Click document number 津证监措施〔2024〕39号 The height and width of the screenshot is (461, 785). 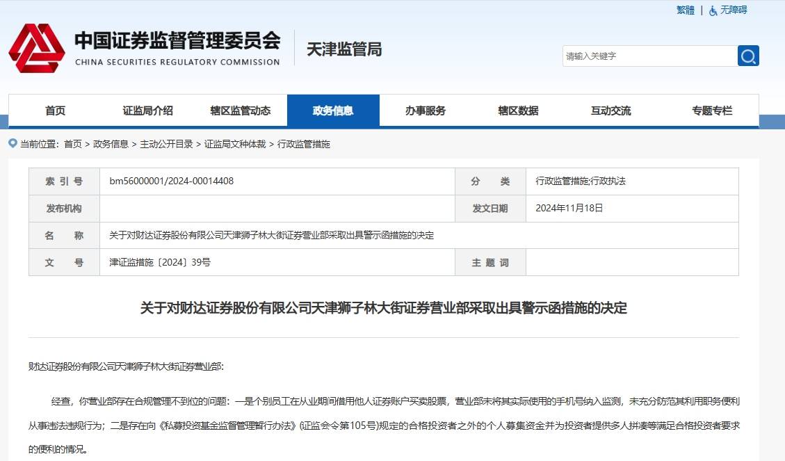[x=160, y=262]
